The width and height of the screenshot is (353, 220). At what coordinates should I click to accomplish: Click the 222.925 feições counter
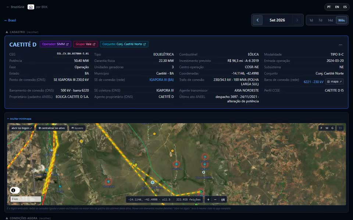coord(188,199)
